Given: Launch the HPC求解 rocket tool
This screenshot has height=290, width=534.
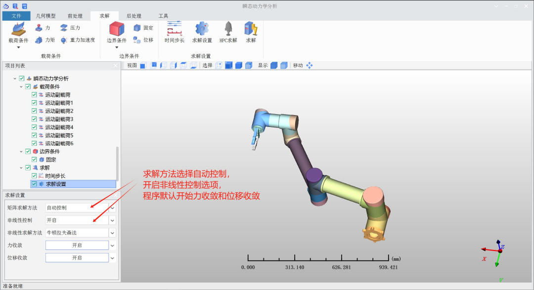Looking at the screenshot, I should pos(228,32).
